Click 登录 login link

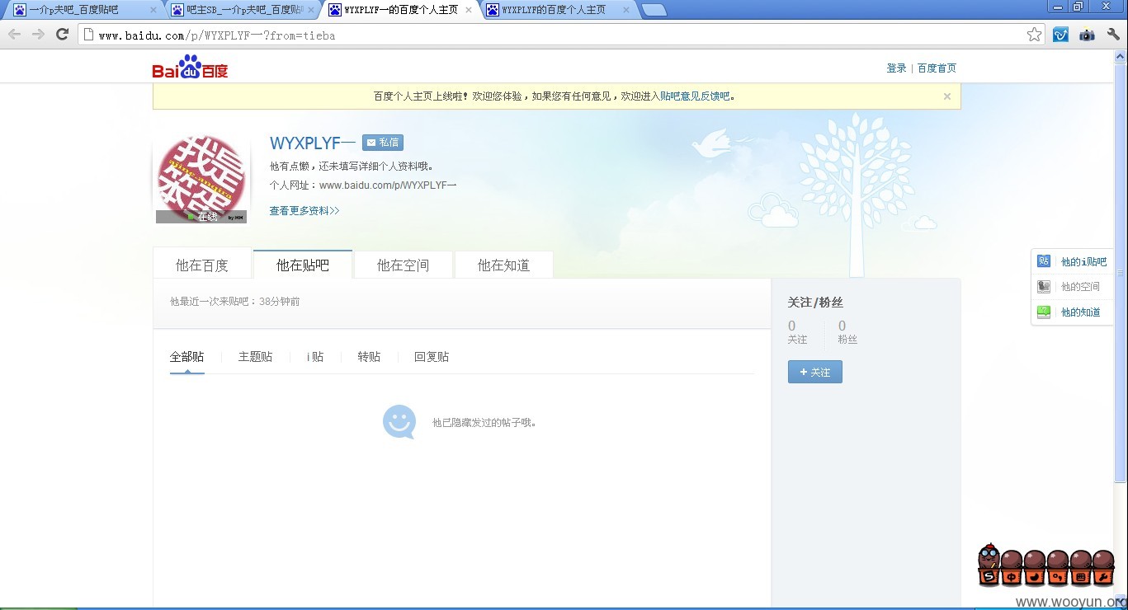click(896, 68)
